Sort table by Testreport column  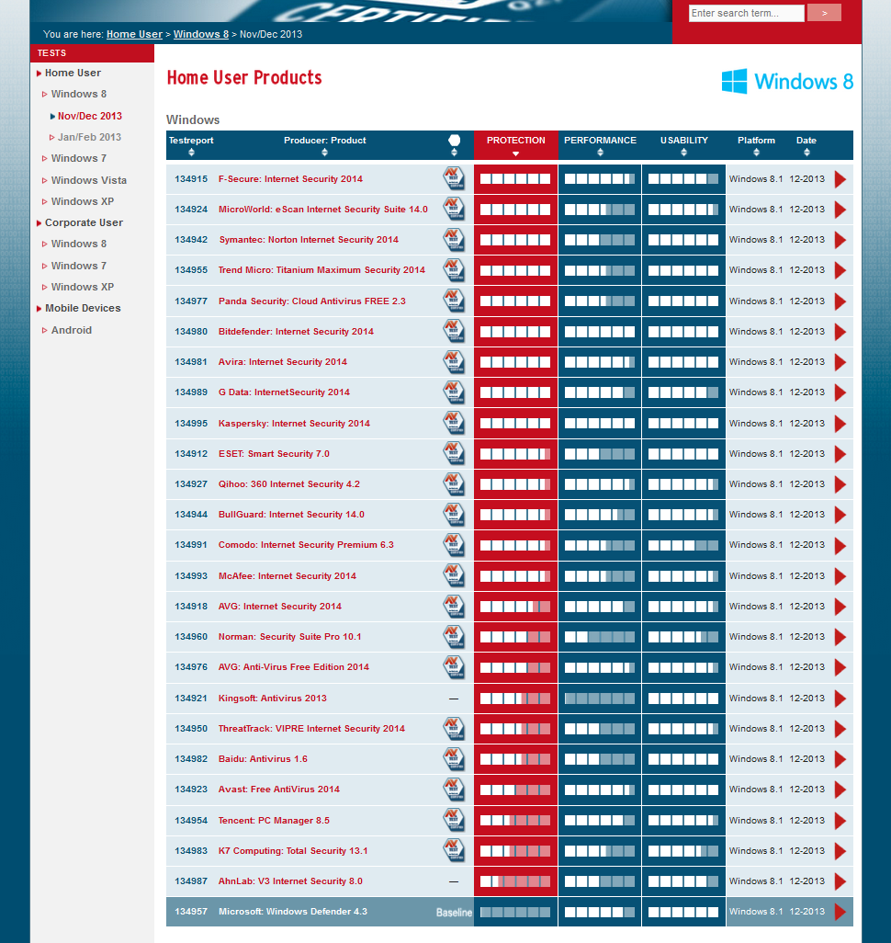click(x=191, y=153)
